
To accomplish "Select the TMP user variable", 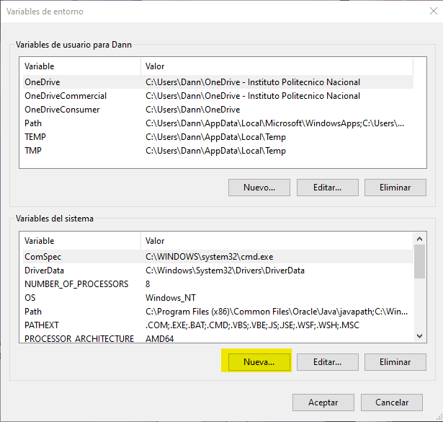I will click(218, 151).
